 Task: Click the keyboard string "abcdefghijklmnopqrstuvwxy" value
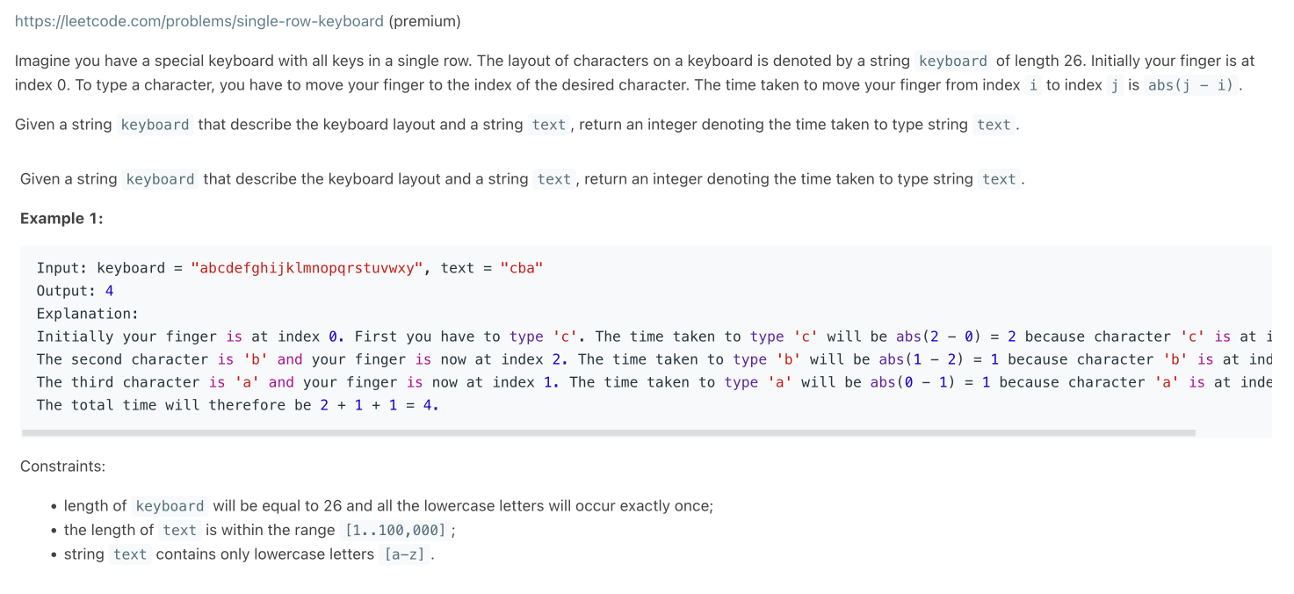(x=307, y=268)
